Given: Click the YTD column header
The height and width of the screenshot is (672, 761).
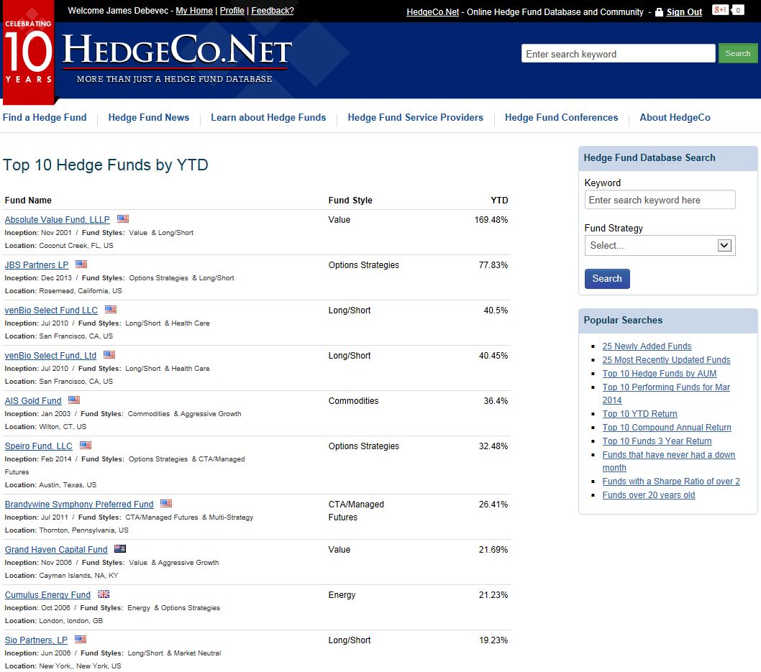Looking at the screenshot, I should point(499,201).
